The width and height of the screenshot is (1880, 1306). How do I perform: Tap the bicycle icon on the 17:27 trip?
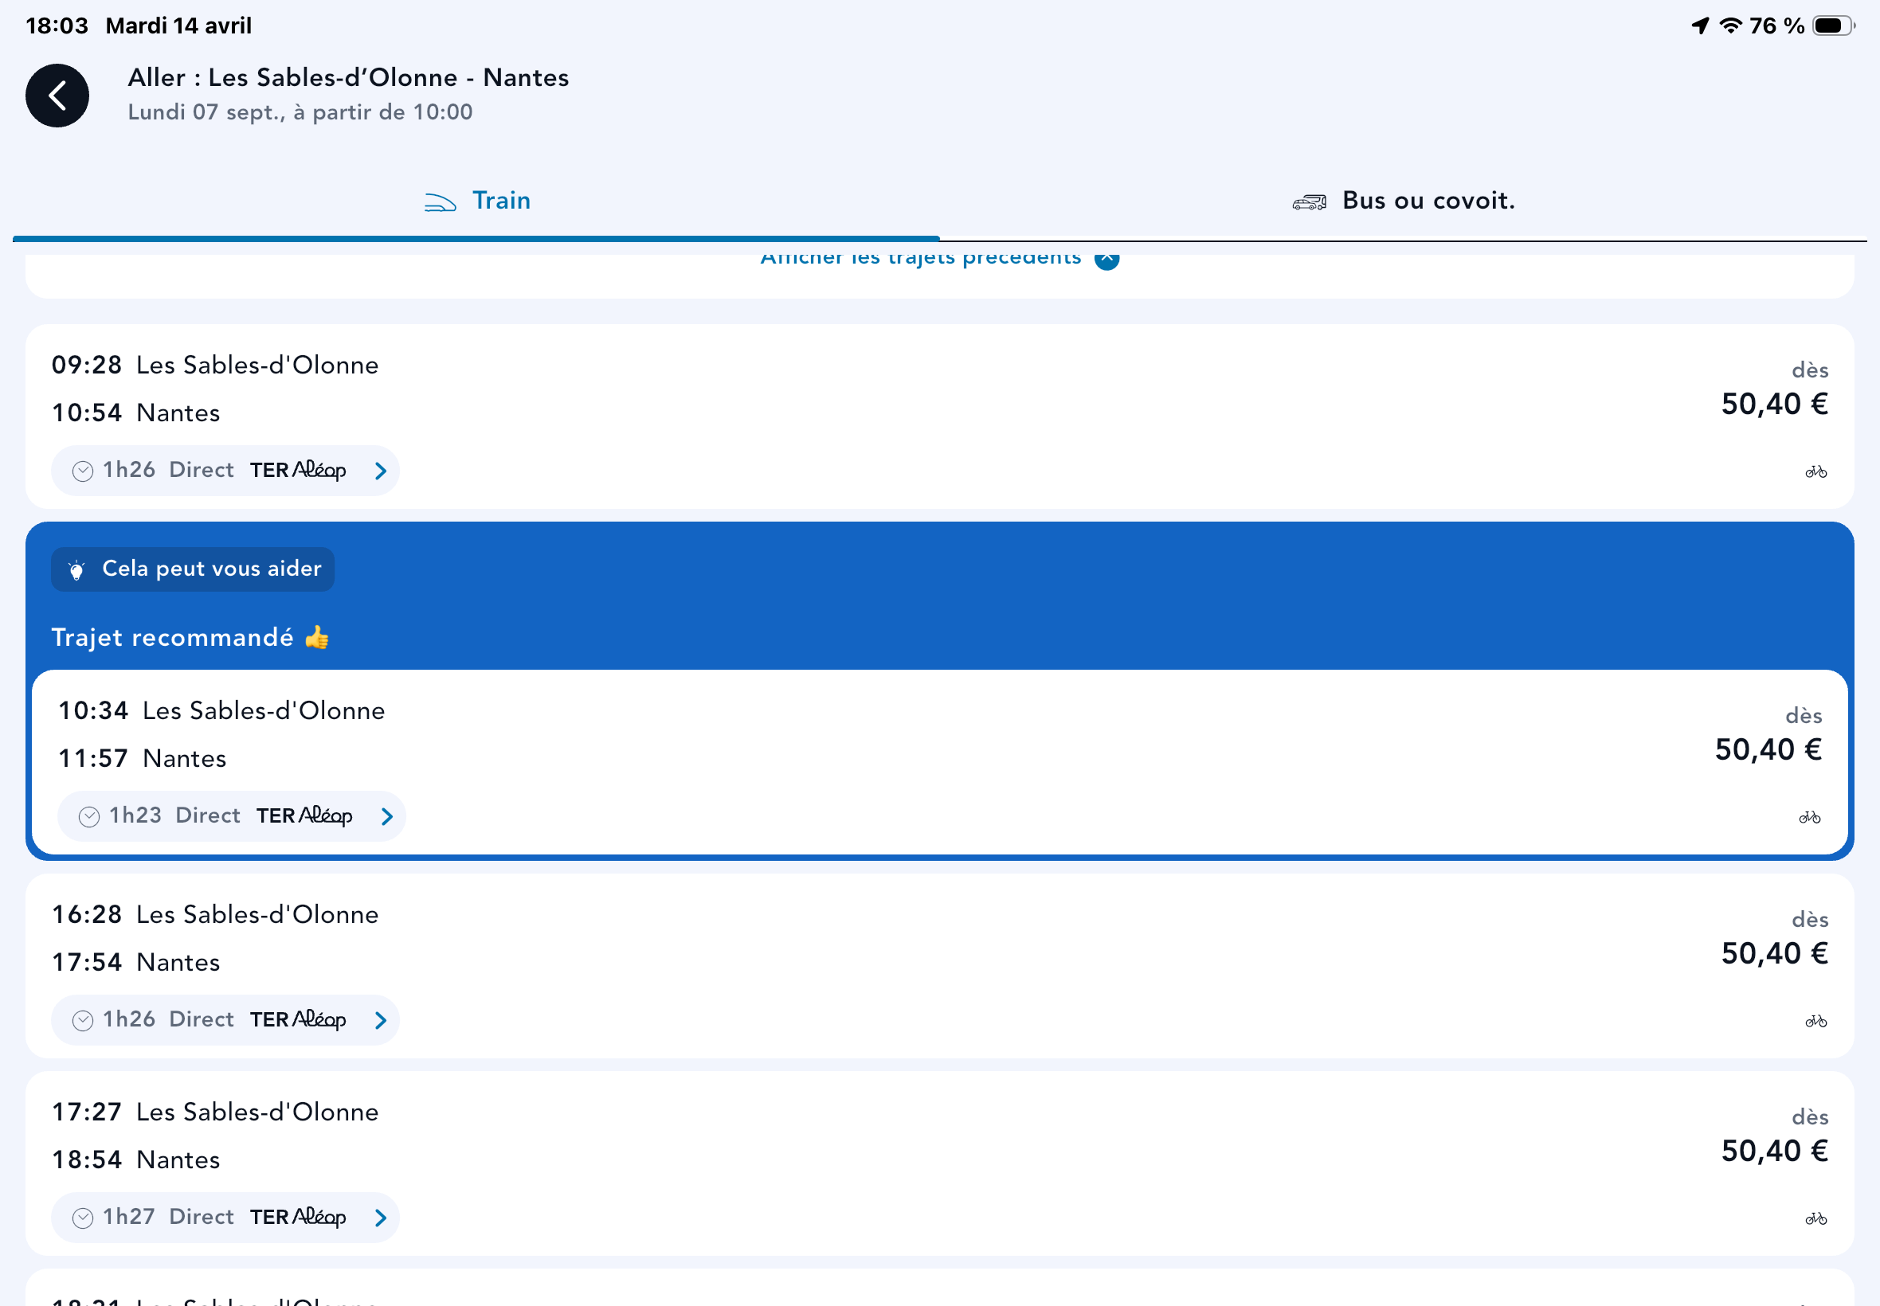point(1815,1218)
